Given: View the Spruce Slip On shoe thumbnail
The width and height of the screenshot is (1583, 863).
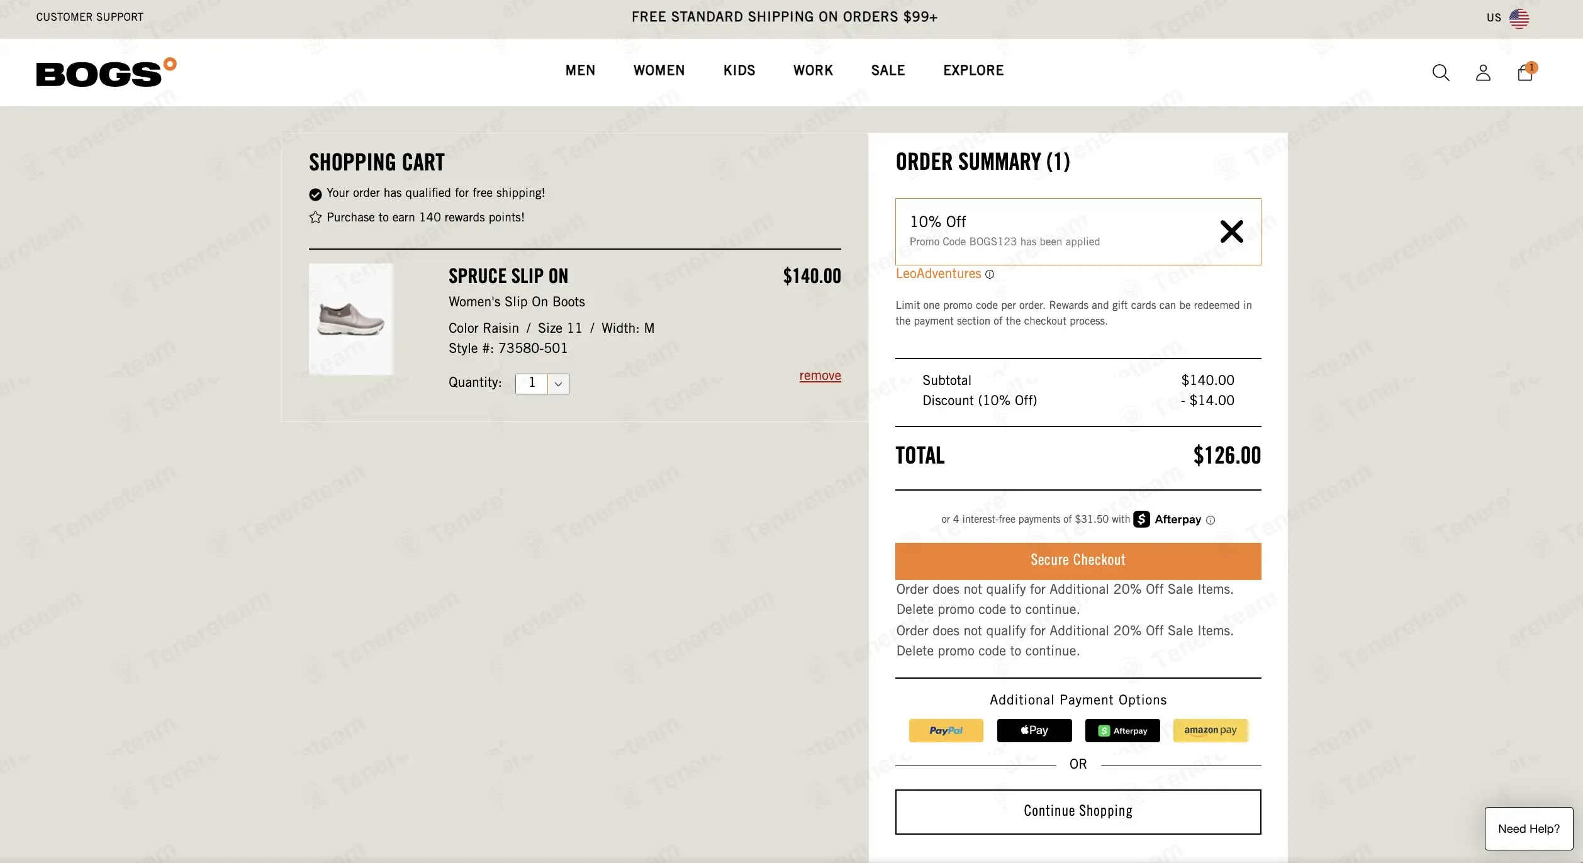Looking at the screenshot, I should tap(350, 319).
